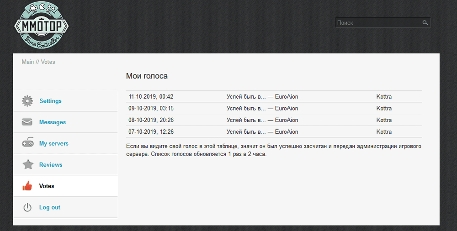Open the 11-10-2019 vote server link
Viewport: 457px width, 231px height.
pos(262,97)
